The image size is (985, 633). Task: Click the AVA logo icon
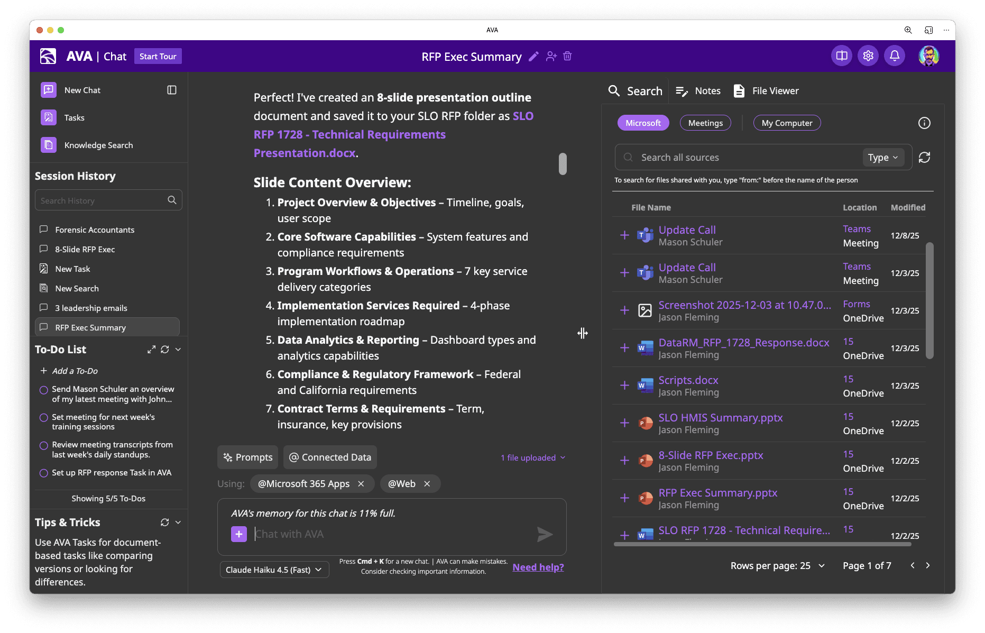pyautogui.click(x=48, y=56)
